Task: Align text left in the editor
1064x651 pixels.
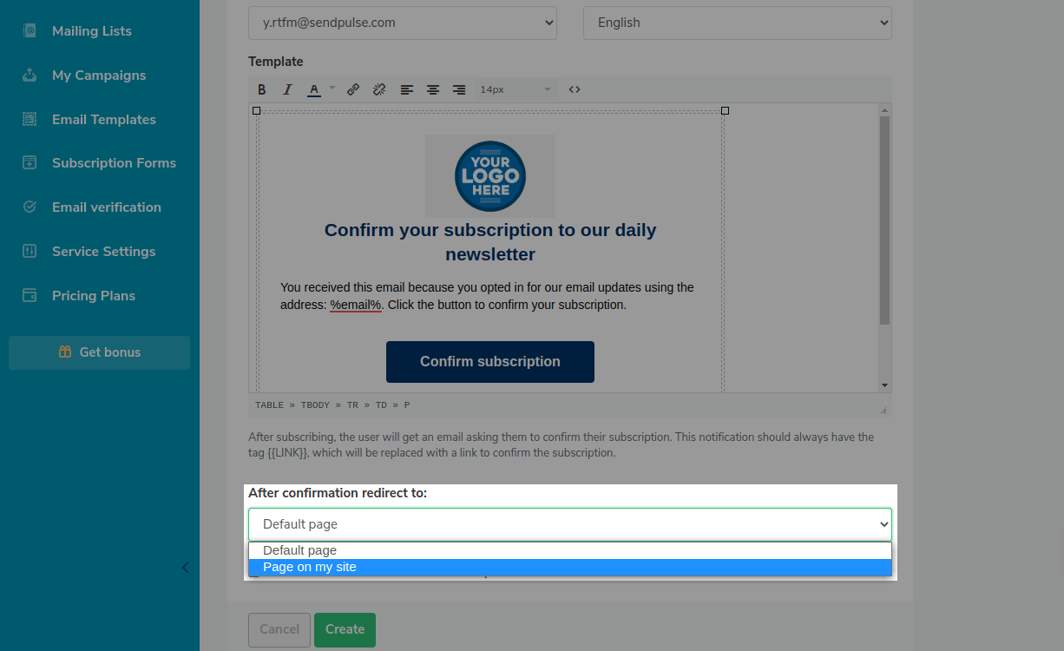Action: pos(406,89)
